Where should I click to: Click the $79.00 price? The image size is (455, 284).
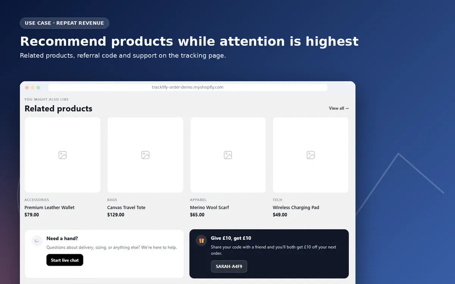31,215
